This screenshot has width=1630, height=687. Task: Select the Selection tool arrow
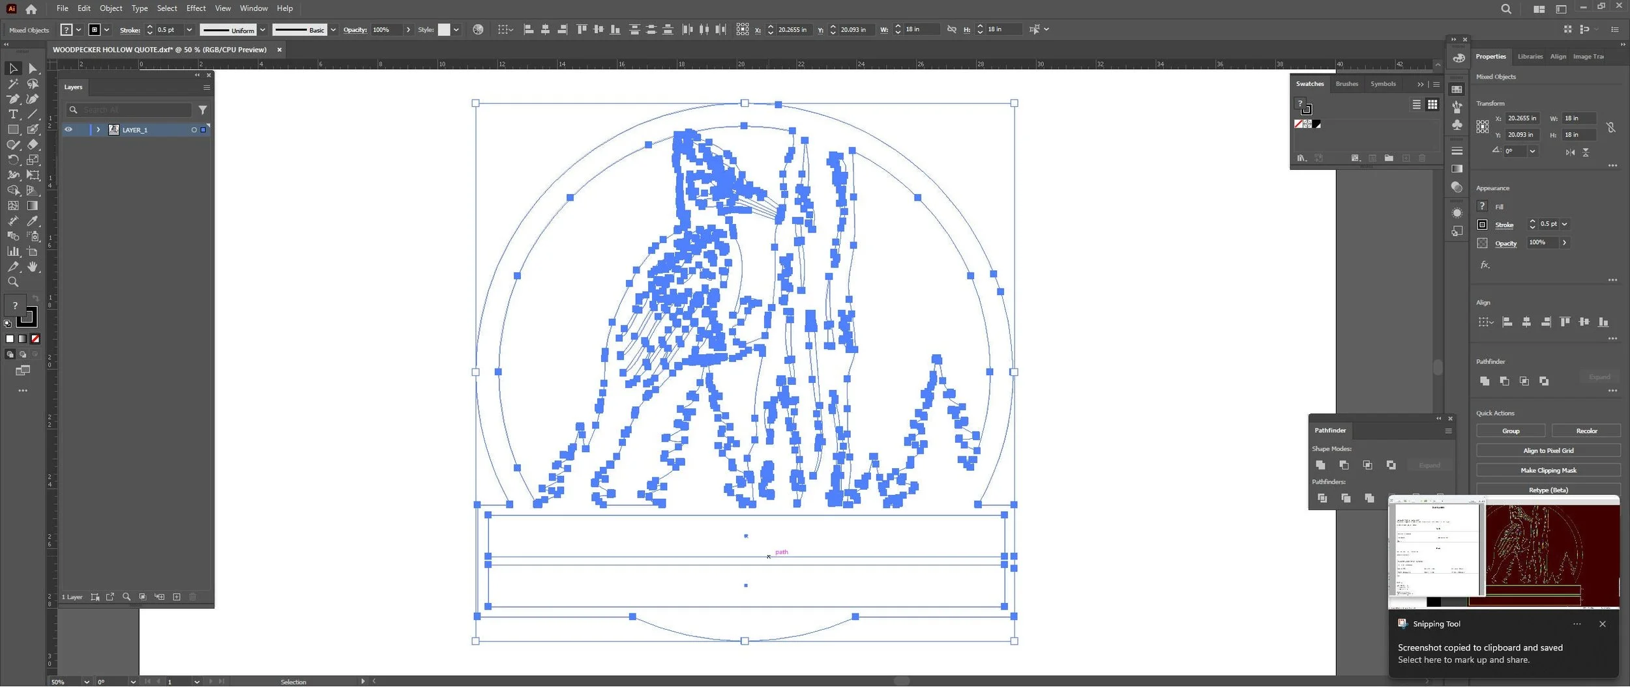pyautogui.click(x=13, y=68)
